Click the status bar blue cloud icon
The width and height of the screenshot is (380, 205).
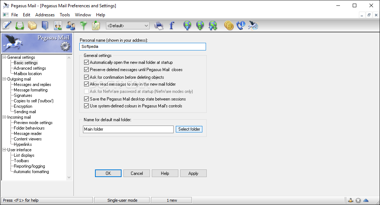[366, 200]
